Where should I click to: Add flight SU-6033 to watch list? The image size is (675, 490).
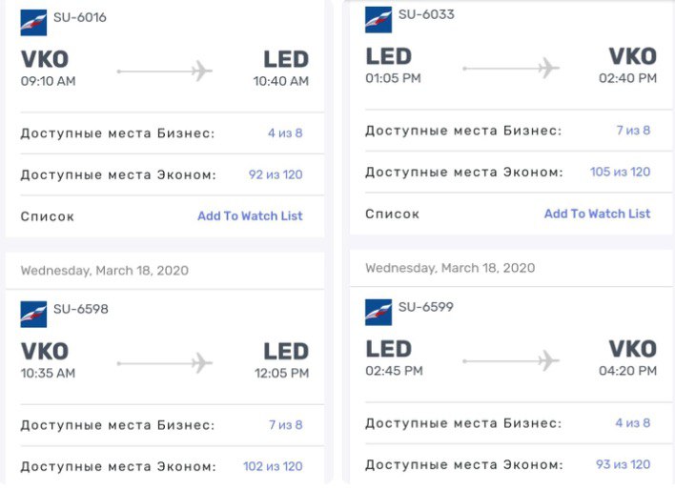597,214
